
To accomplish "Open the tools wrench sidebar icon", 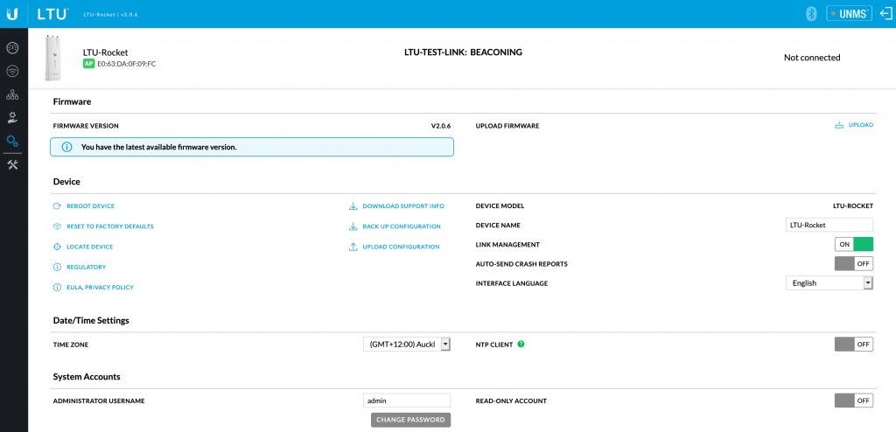I will (12, 164).
